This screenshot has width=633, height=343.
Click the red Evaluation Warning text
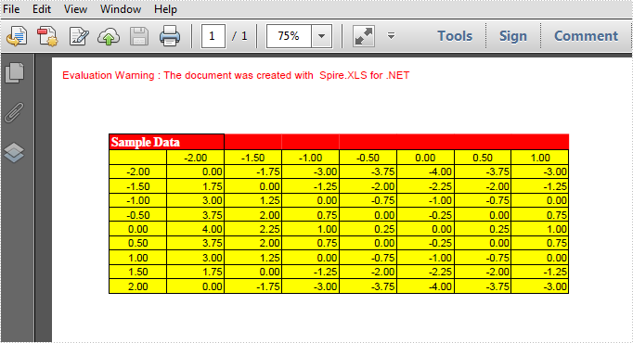236,75
